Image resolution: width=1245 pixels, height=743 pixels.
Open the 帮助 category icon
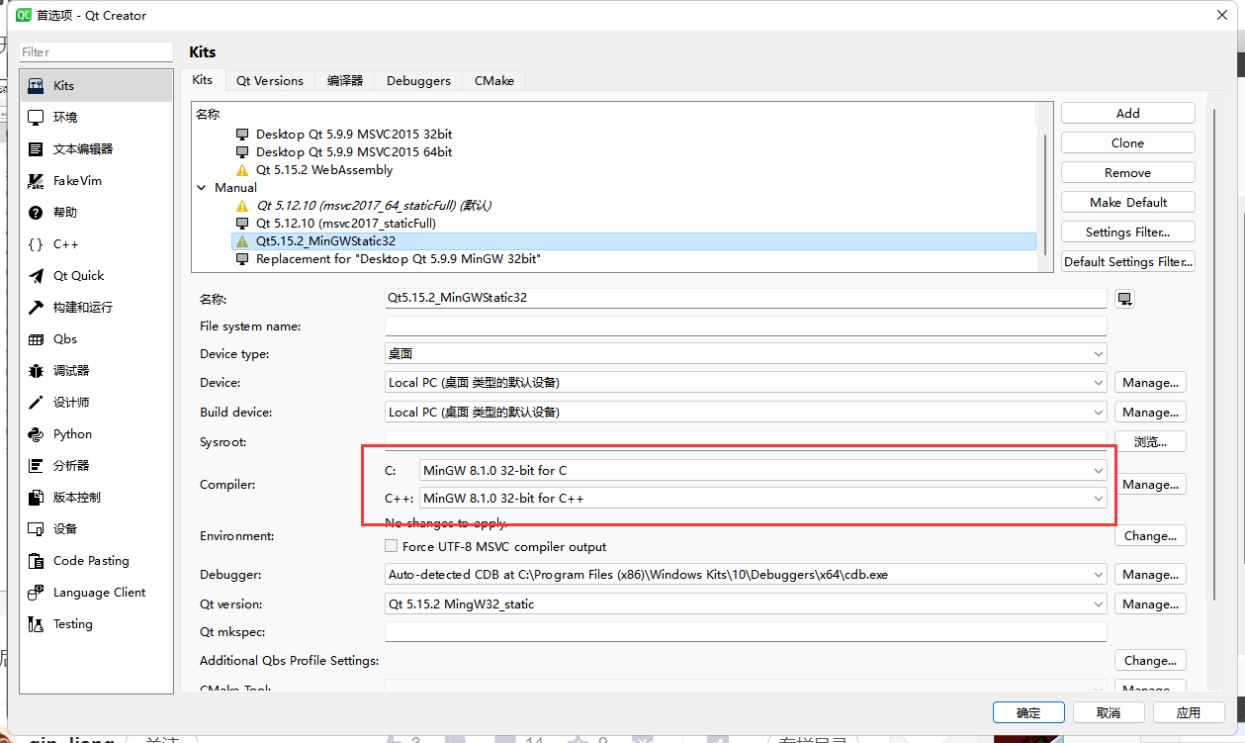36,213
